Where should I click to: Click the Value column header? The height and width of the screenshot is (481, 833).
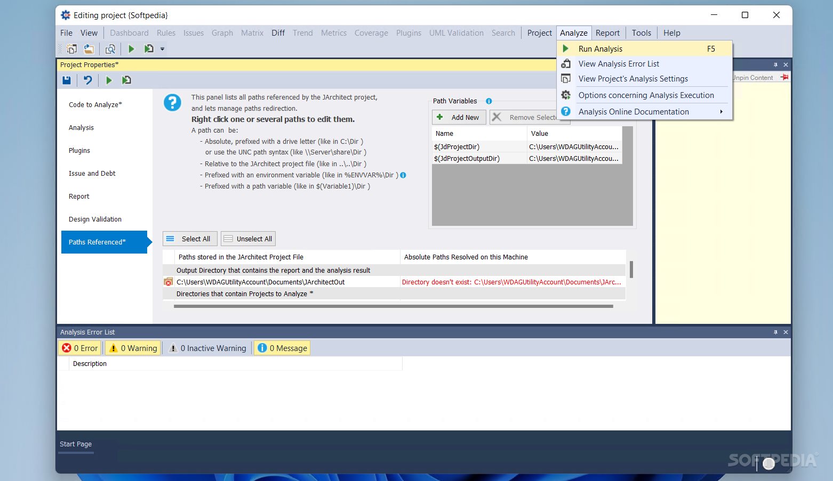coord(574,134)
